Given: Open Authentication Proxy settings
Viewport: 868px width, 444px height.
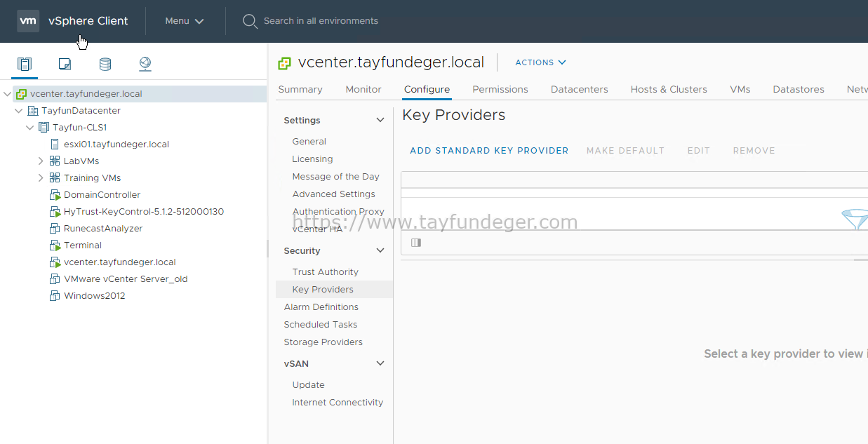Looking at the screenshot, I should (338, 212).
